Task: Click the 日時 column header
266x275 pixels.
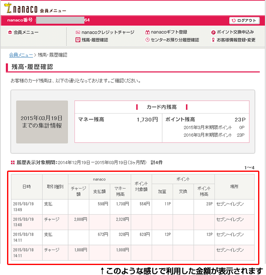Action: (27, 187)
